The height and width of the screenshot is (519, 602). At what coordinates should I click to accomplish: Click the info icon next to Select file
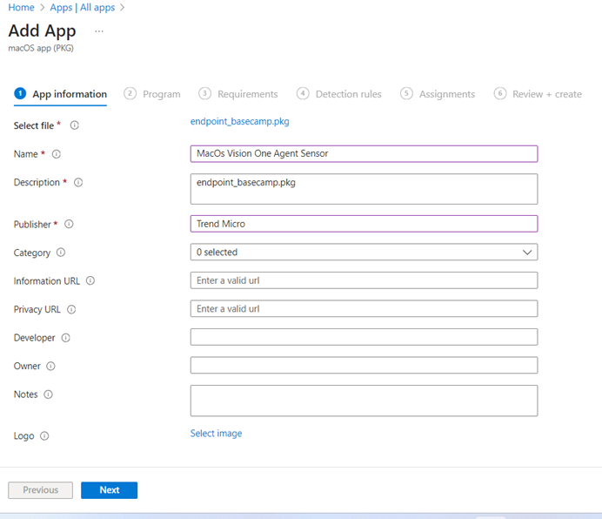coord(75,125)
